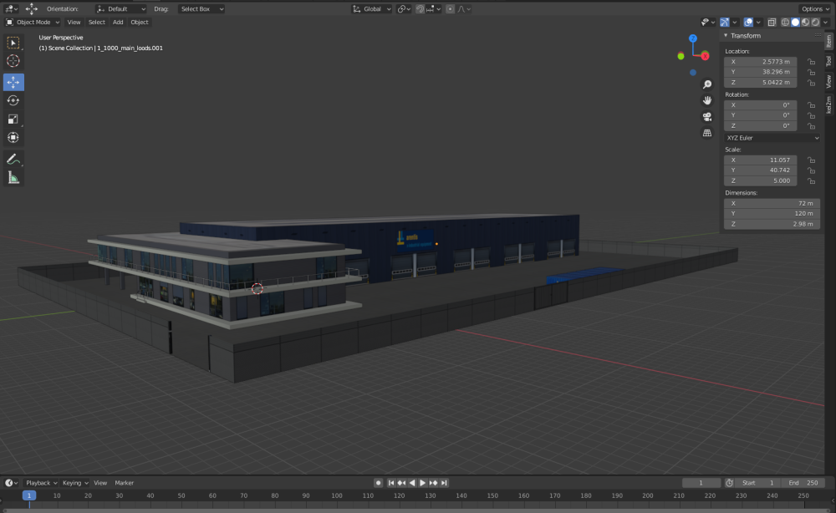Image resolution: width=836 pixels, height=513 pixels.
Task: Click the Options button
Action: tap(815, 8)
